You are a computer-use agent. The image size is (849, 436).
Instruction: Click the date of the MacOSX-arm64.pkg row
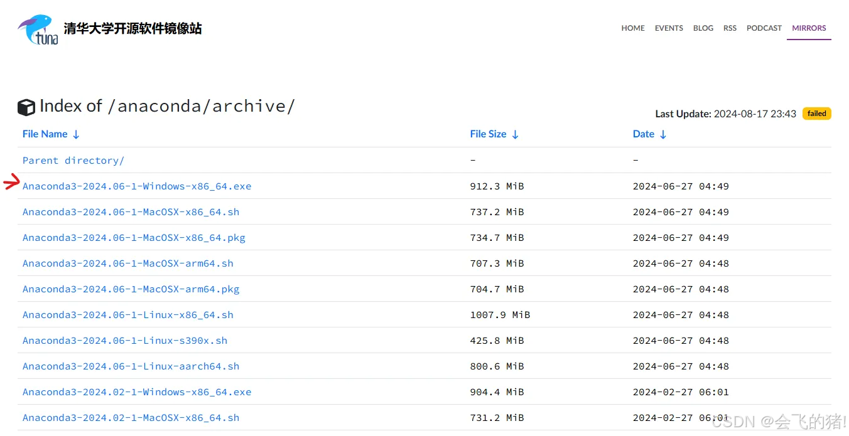681,289
